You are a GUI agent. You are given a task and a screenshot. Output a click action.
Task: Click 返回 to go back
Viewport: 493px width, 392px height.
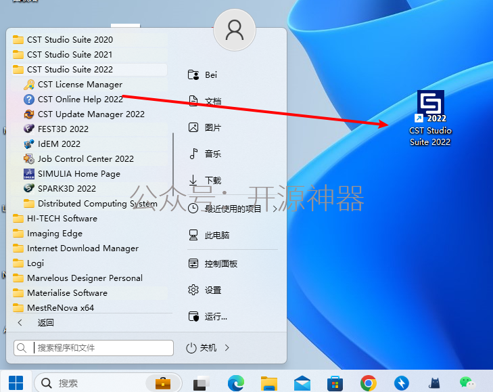tap(36, 323)
